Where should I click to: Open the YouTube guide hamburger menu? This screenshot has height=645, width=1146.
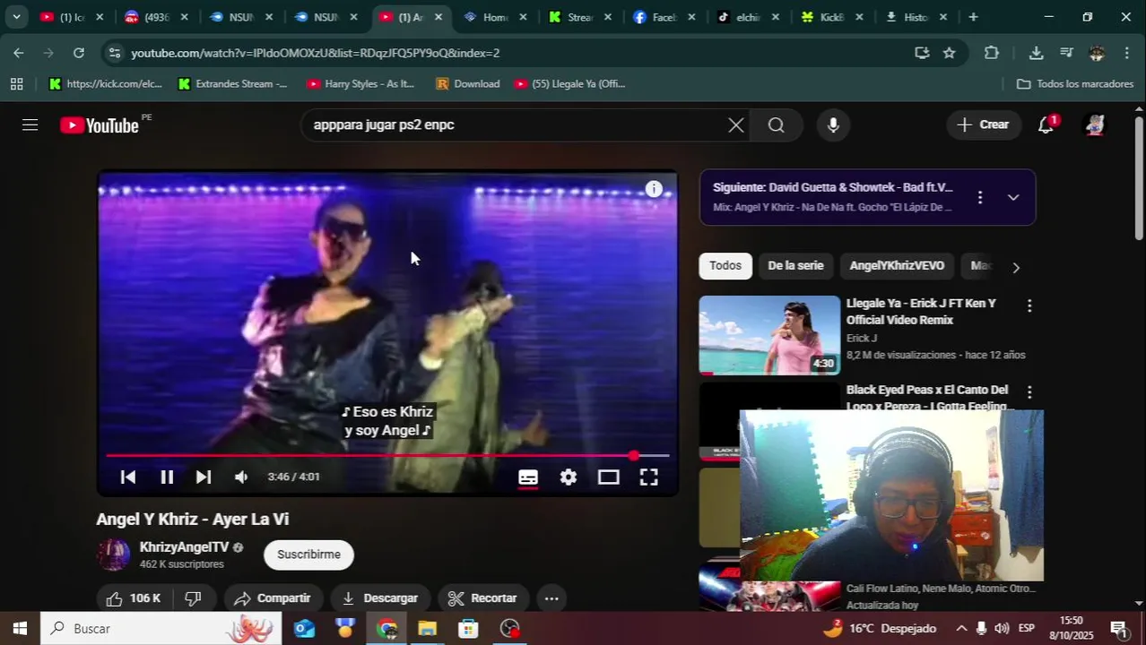click(x=30, y=125)
